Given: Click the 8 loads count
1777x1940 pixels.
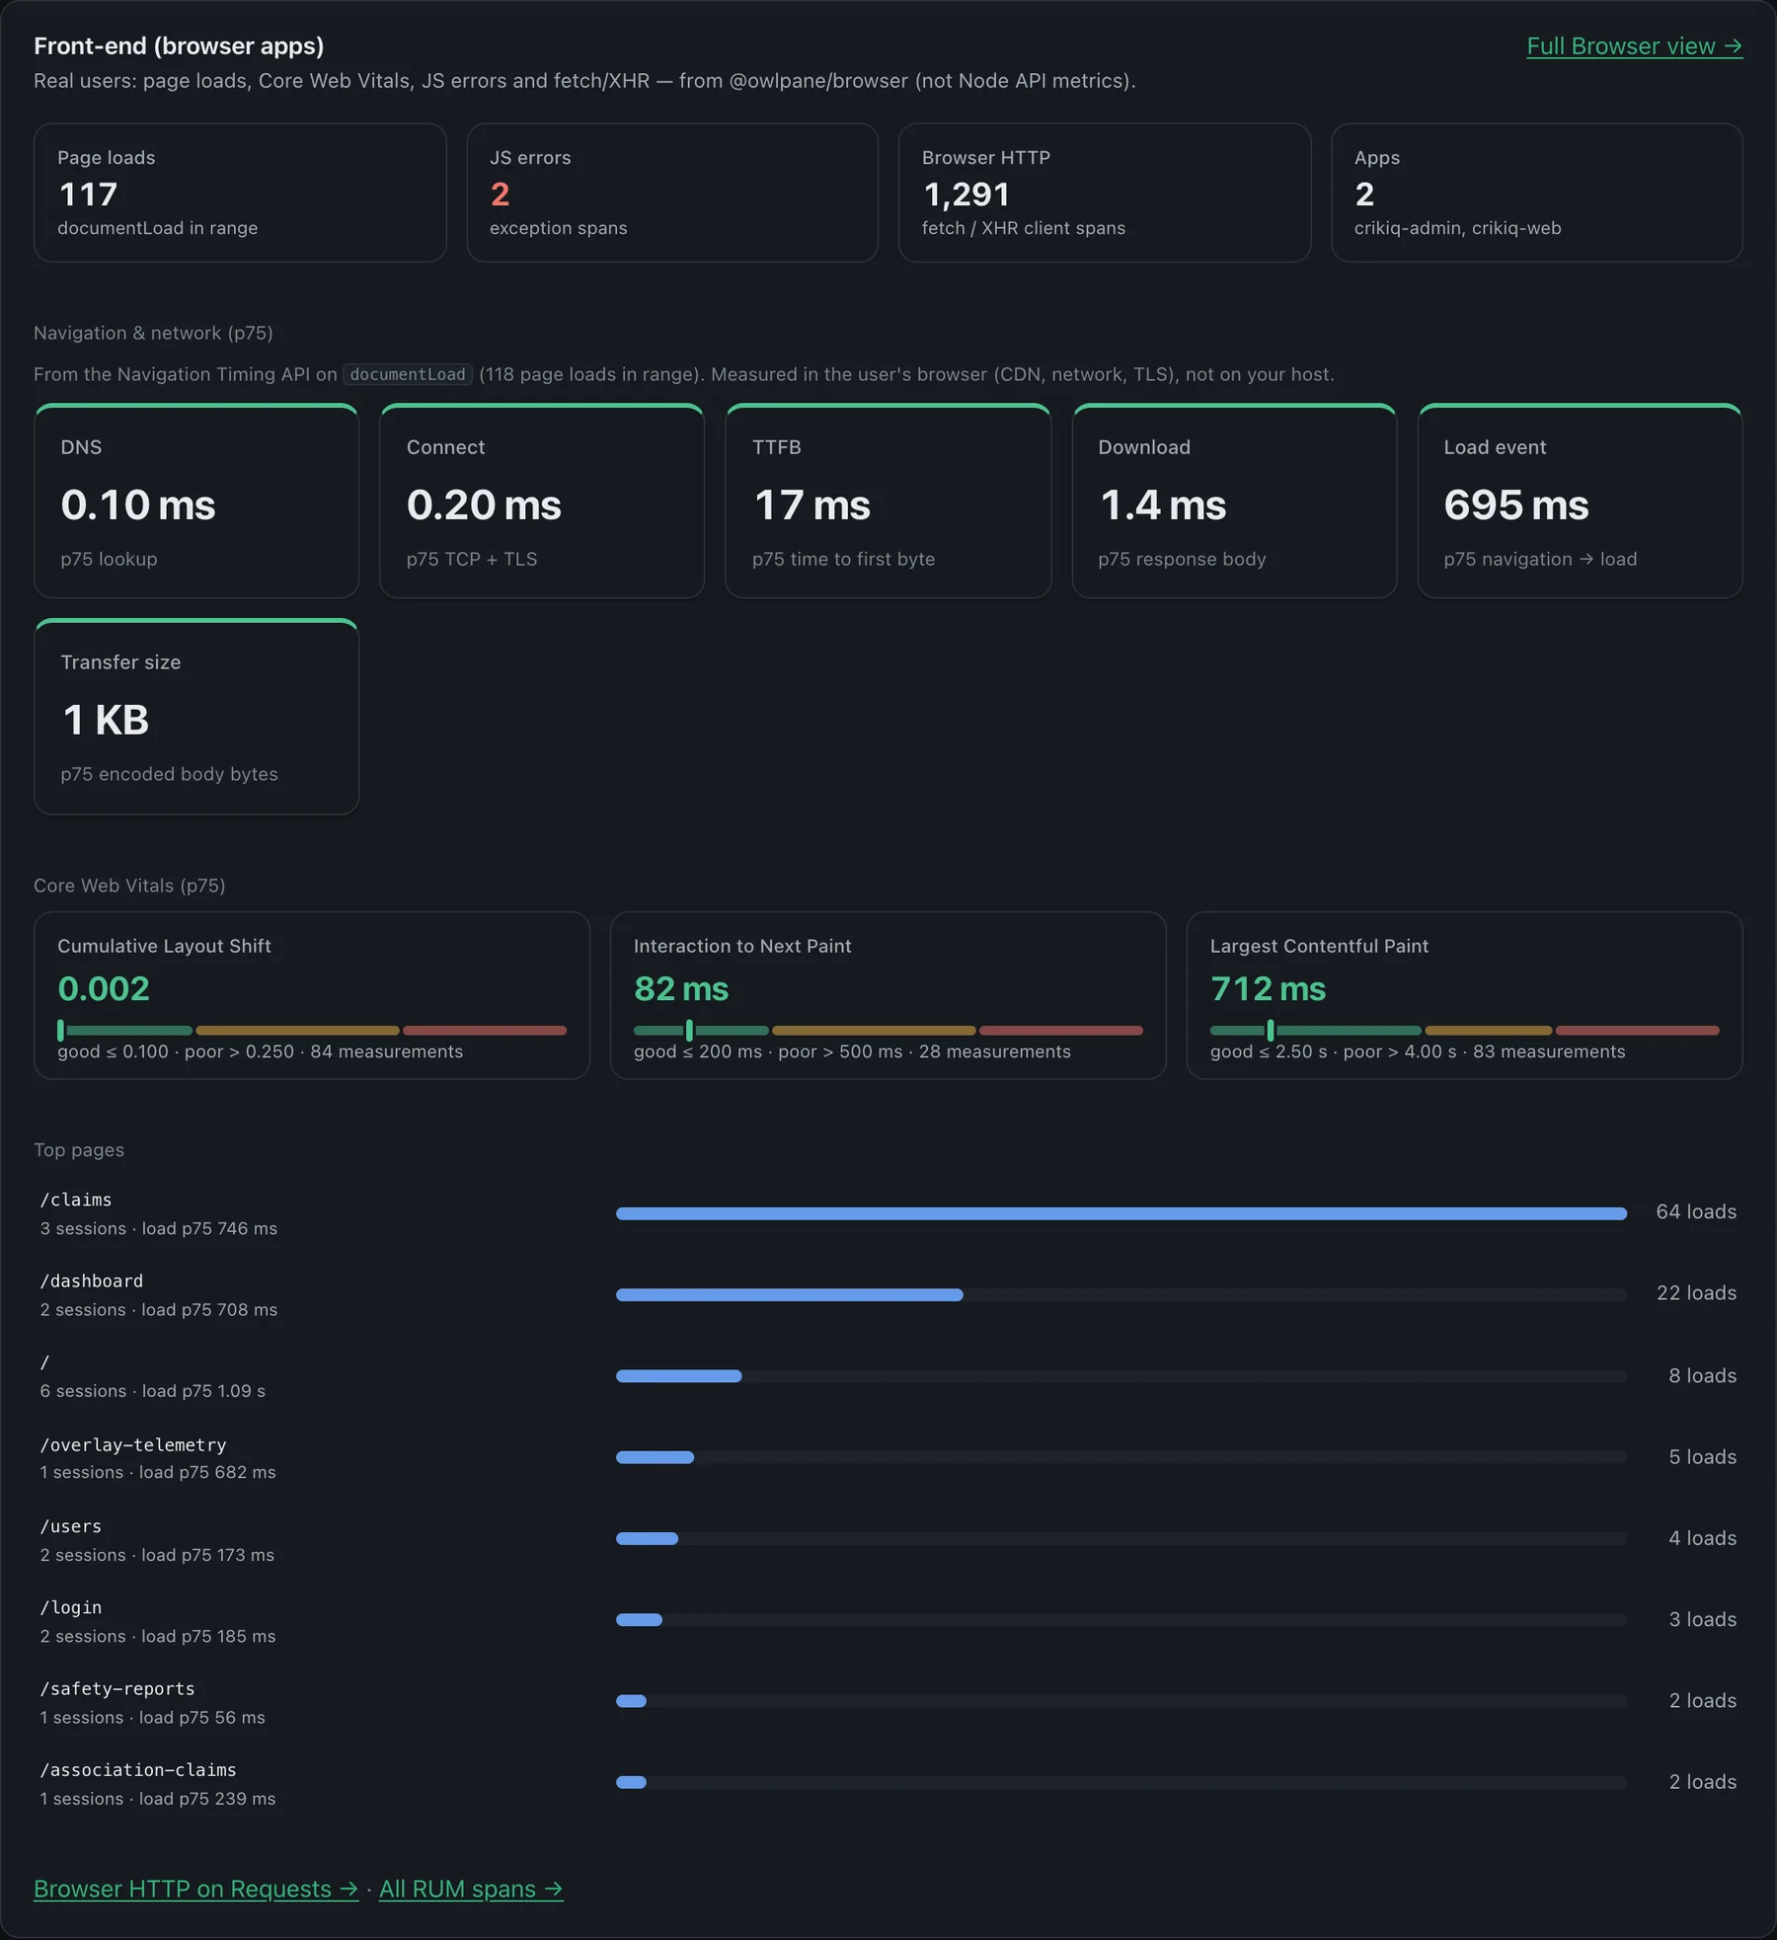Looking at the screenshot, I should pyautogui.click(x=1702, y=1375).
